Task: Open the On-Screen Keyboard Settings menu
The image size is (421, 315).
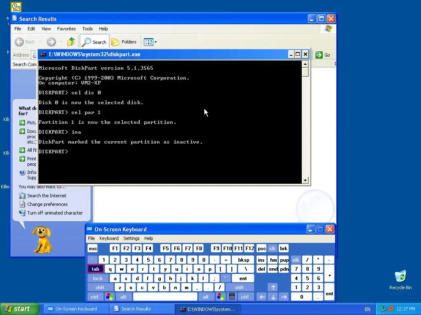Action: click(131, 238)
